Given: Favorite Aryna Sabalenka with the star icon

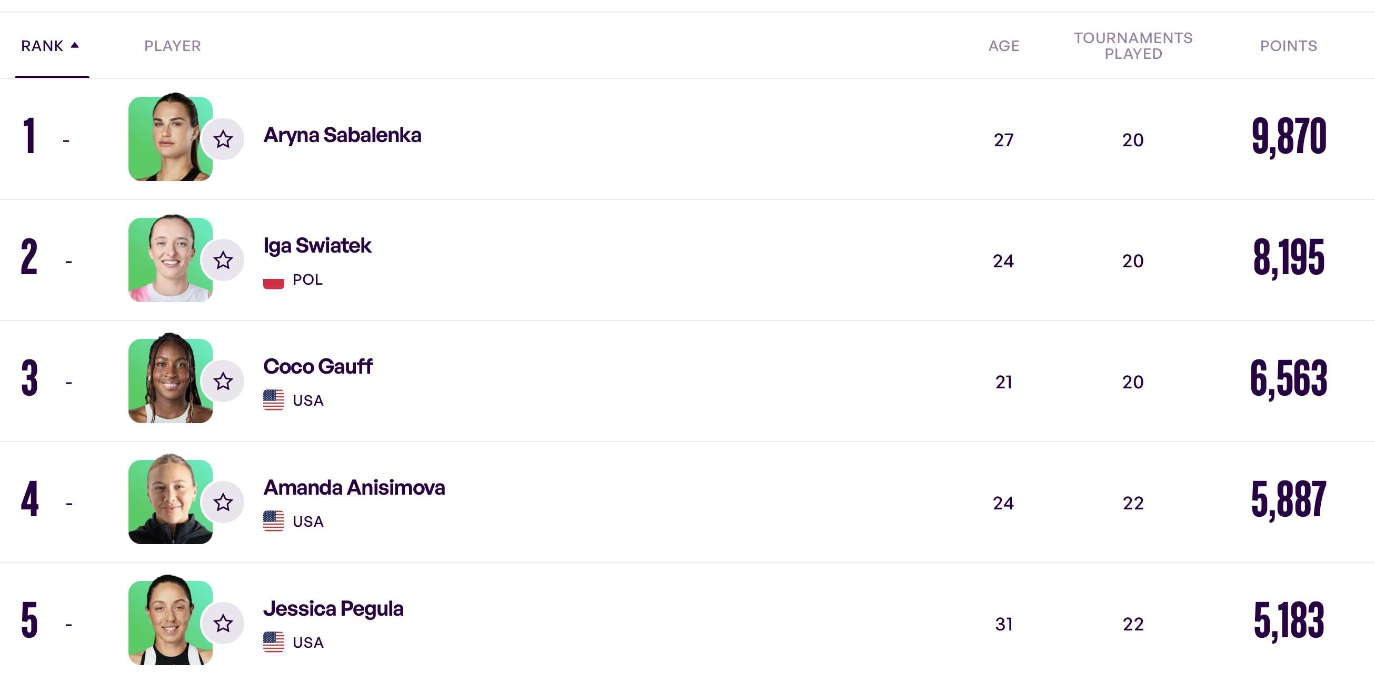Looking at the screenshot, I should (x=223, y=139).
